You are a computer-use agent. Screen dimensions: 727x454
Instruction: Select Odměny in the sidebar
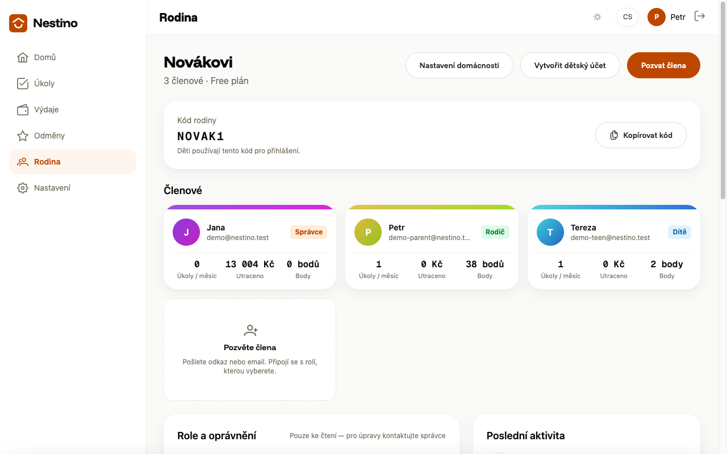[73, 136]
